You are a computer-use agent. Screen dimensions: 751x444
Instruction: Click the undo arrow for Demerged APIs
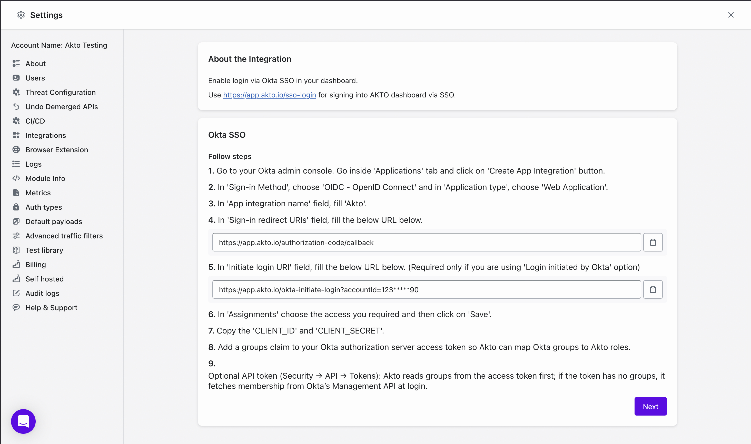(x=16, y=106)
